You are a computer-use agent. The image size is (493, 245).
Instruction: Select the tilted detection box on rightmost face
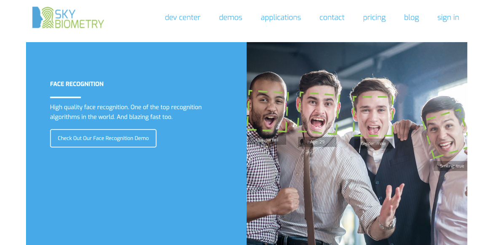coord(445,134)
